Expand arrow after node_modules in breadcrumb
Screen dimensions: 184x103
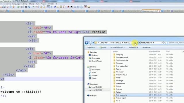click(x=153, y=43)
